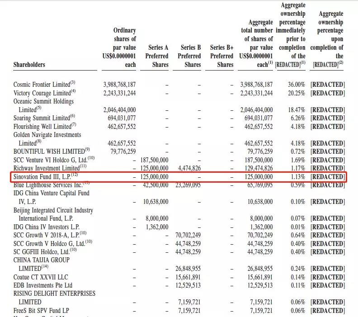This screenshot has width=358, height=317.
Task: Click "RISING DELIGHT ENTERPRISES" shareholder name
Action: pyautogui.click(x=54, y=293)
